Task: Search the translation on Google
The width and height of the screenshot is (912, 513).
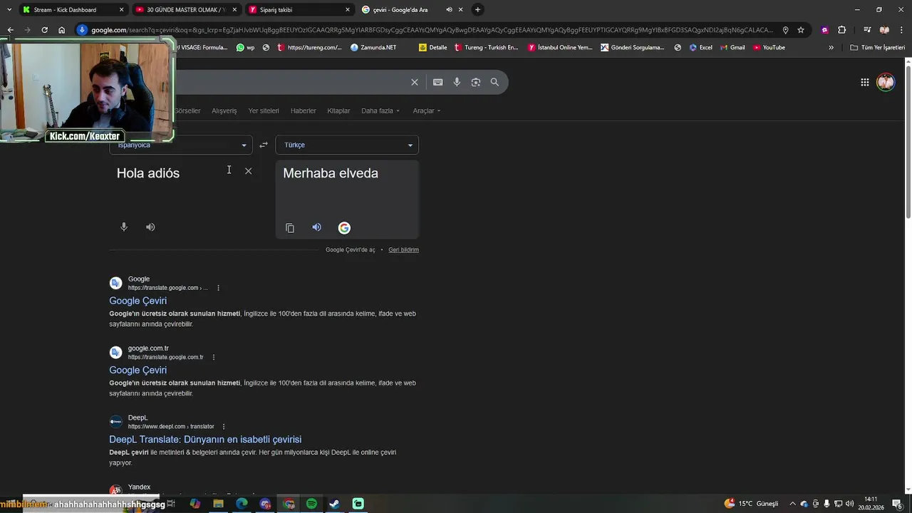Action: 344,228
